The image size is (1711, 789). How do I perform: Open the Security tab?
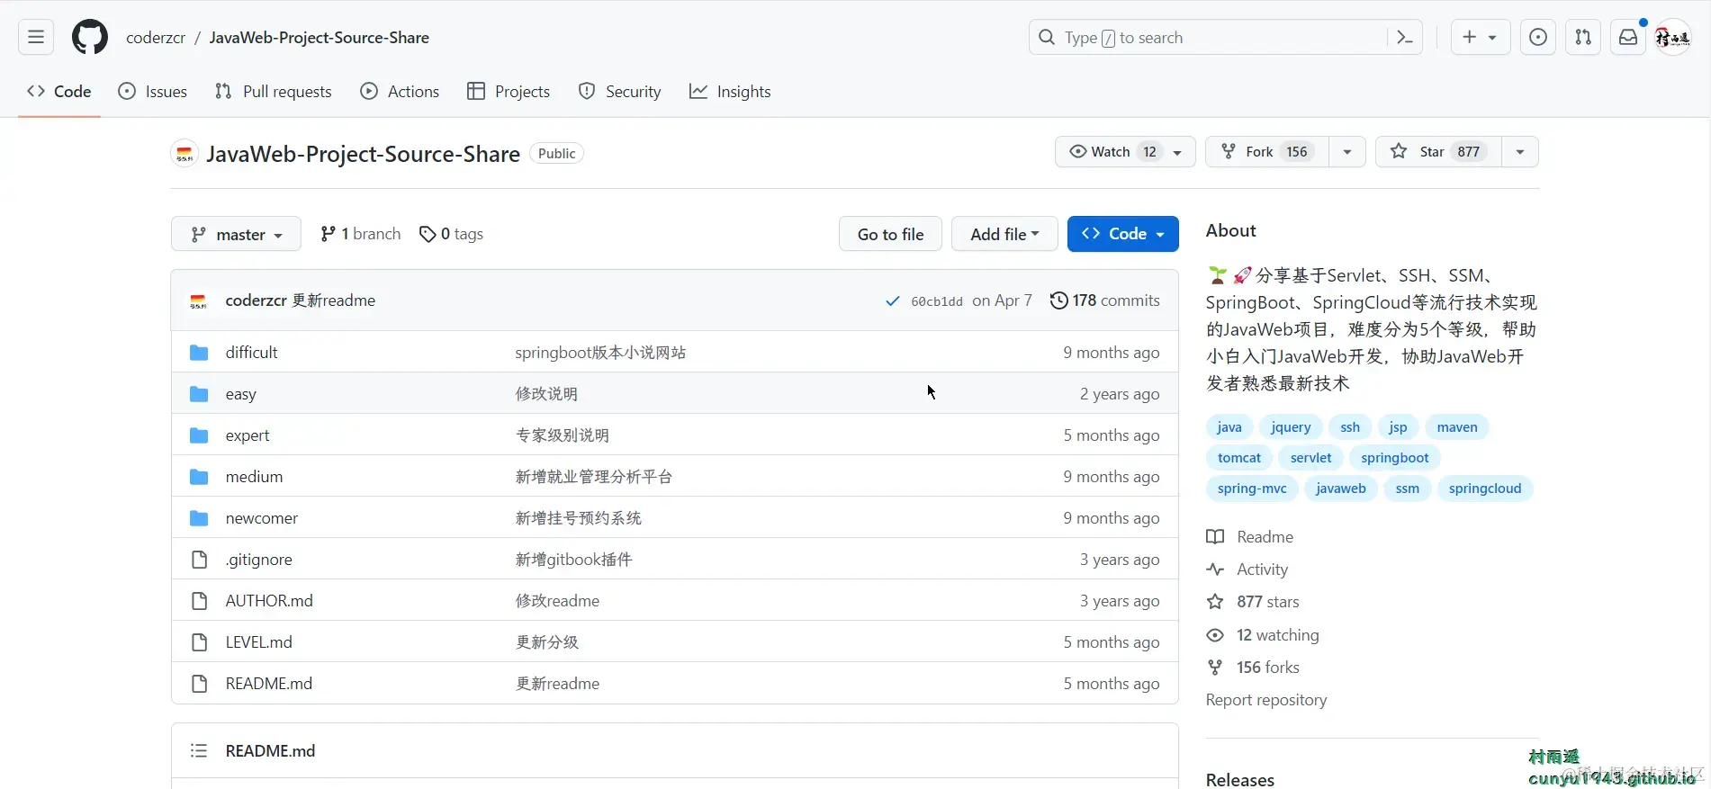tap(619, 91)
